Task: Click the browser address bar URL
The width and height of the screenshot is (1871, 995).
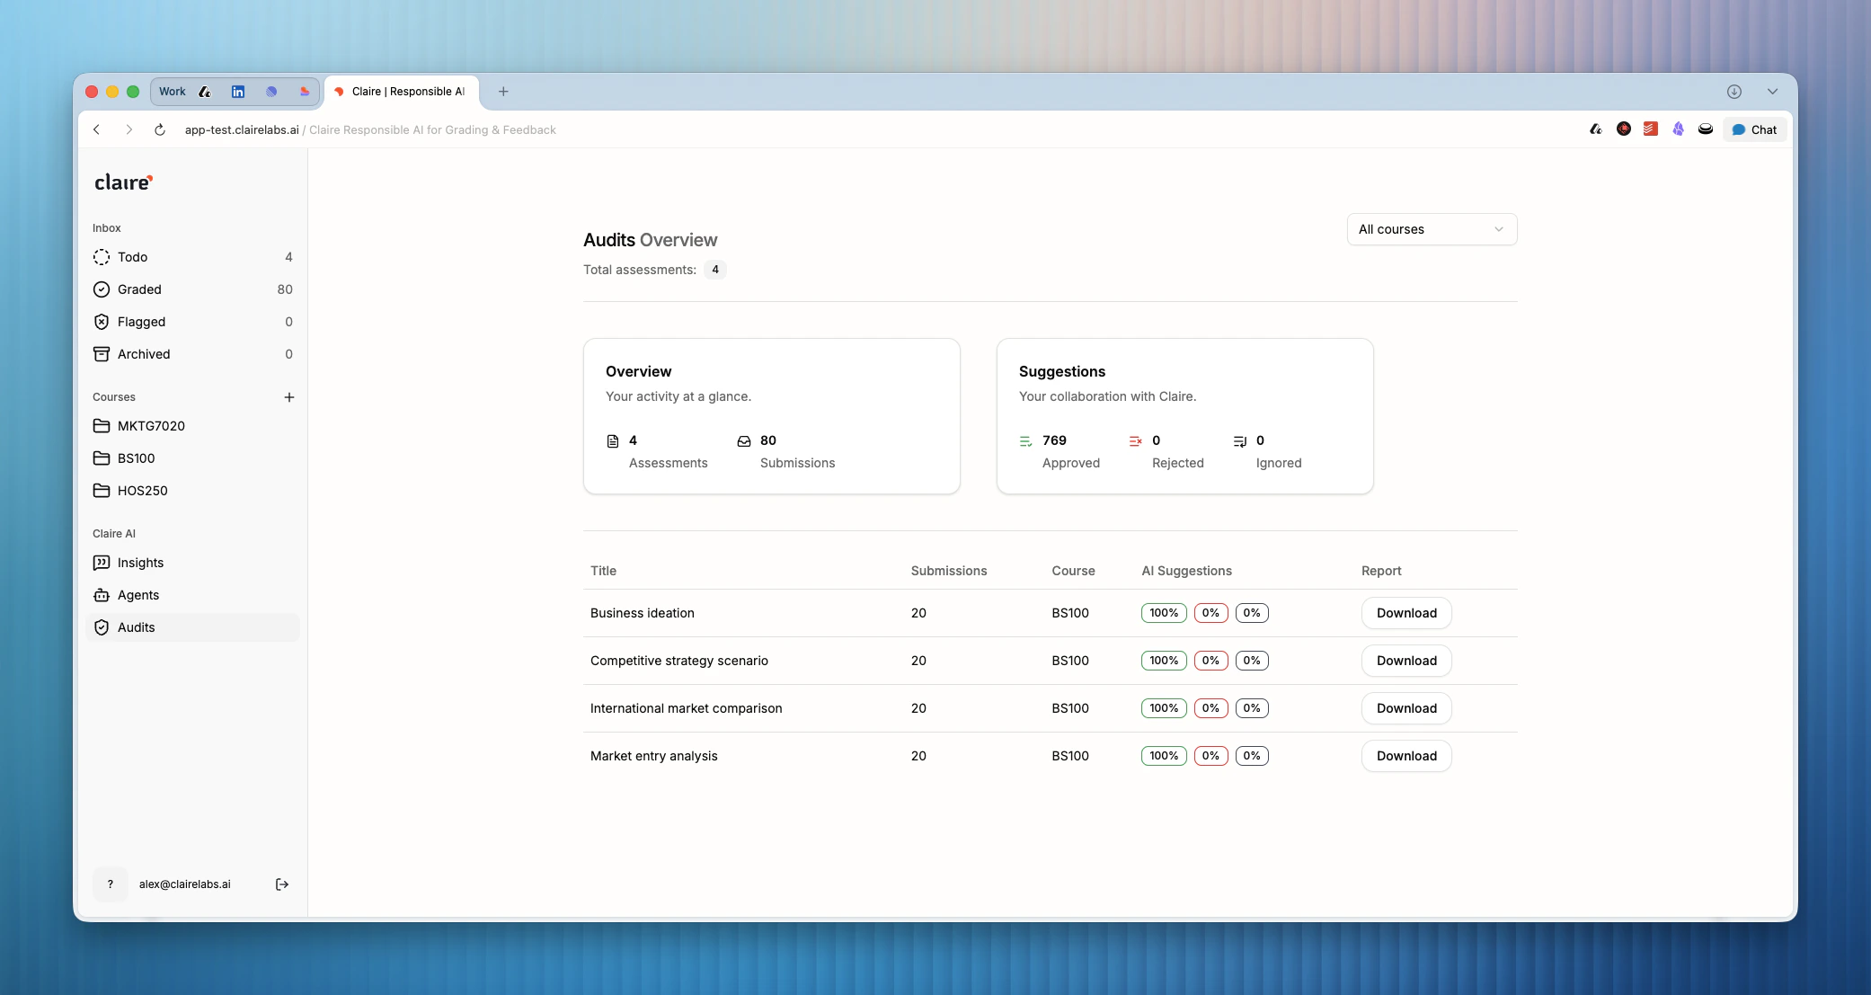Action: click(x=242, y=129)
